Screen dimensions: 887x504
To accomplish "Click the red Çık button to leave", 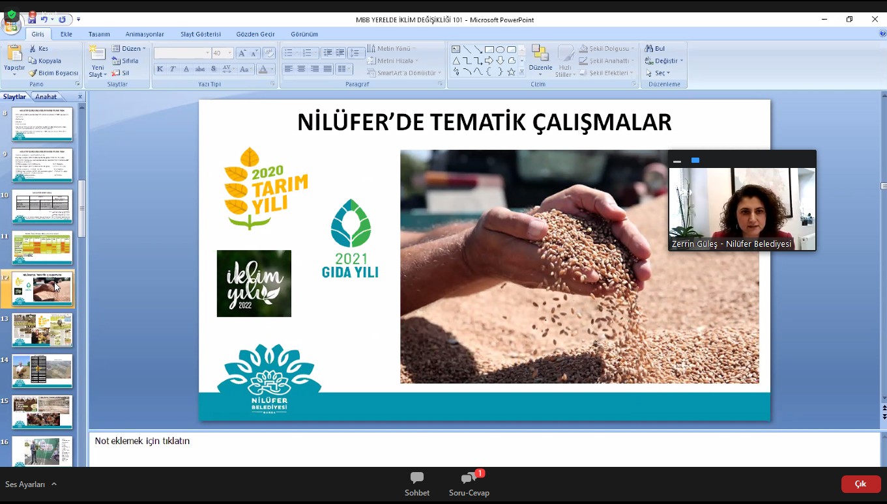I will 860,484.
